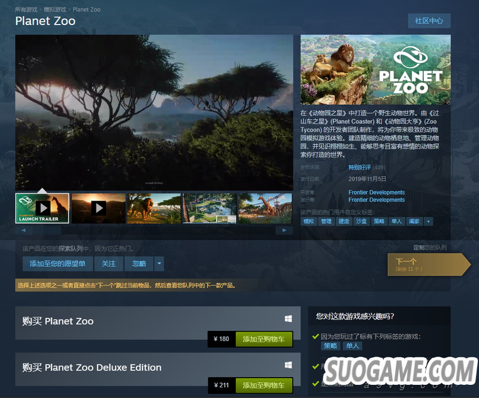Screen dimensions: 479x398
Task: Click the 忽略 ignore button
Action: pos(139,263)
